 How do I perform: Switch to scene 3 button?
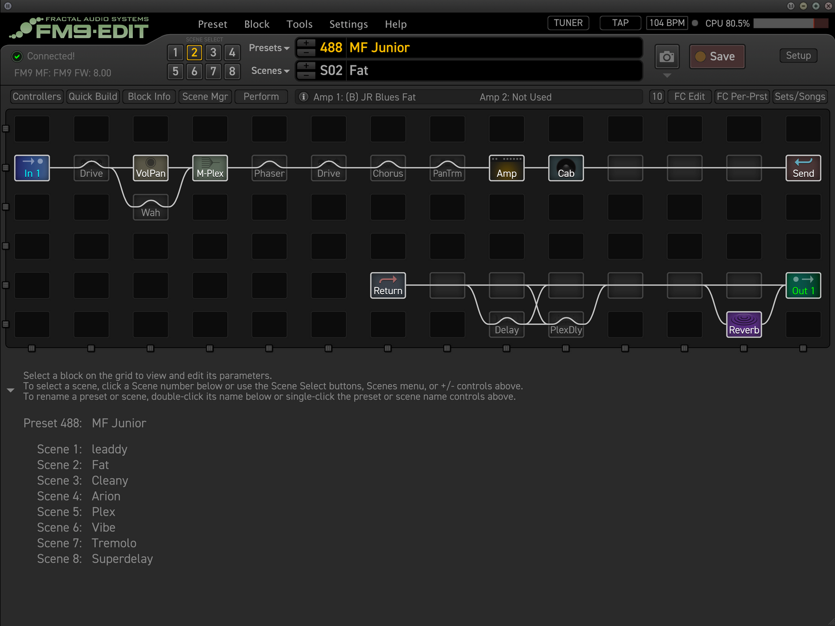tap(213, 53)
